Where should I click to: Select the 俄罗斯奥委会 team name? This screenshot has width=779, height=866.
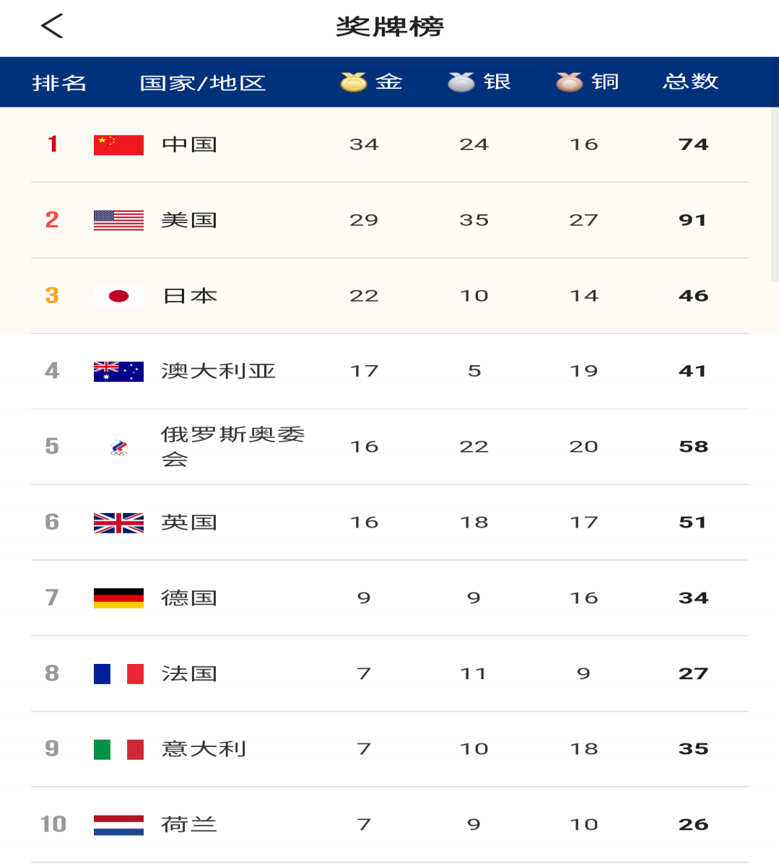point(232,447)
